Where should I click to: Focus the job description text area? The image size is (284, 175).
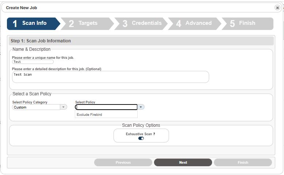[111, 77]
